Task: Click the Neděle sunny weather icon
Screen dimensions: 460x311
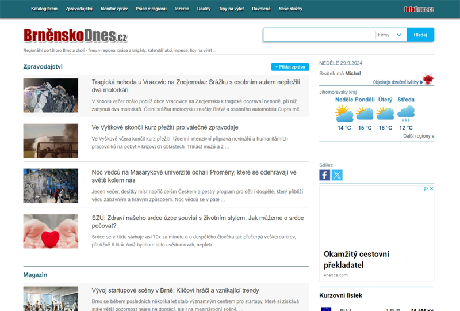Action: click(344, 113)
